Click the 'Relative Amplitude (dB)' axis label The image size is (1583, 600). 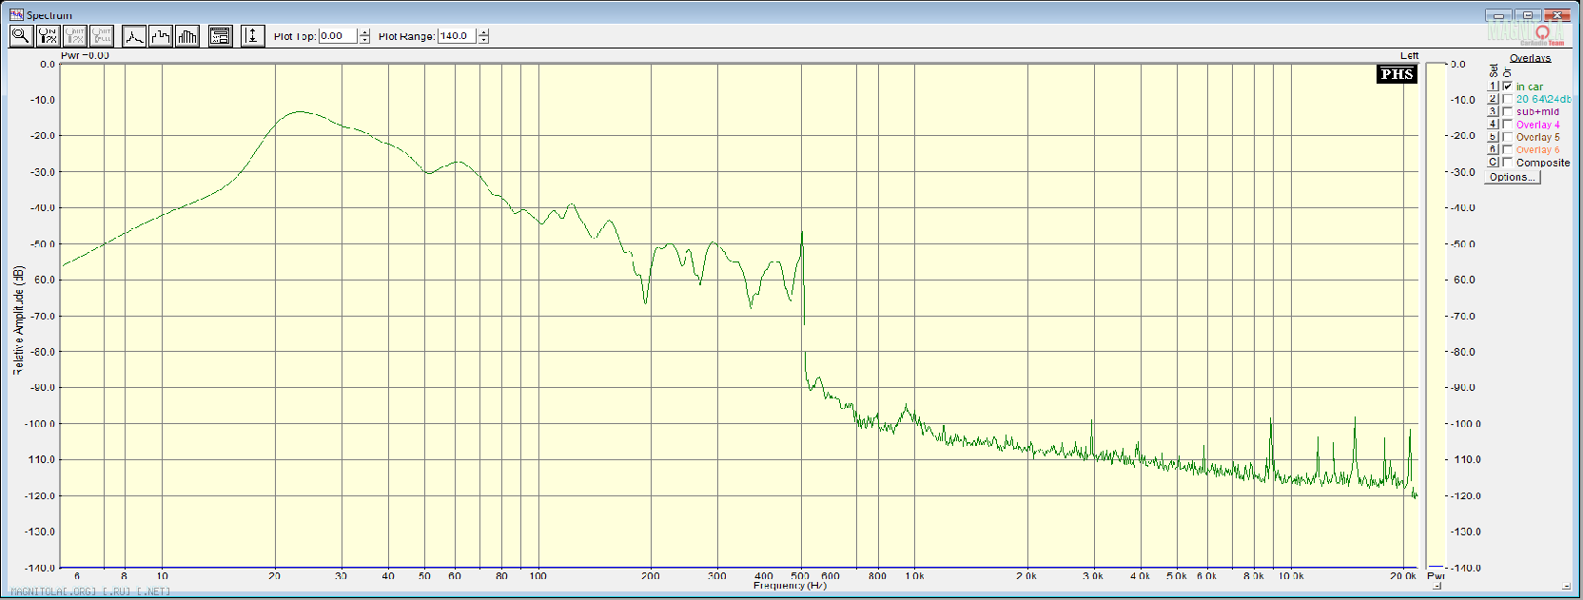click(x=18, y=320)
